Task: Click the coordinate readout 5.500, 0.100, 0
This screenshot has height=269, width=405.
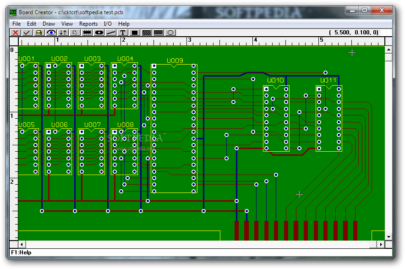Action: pyautogui.click(x=354, y=32)
